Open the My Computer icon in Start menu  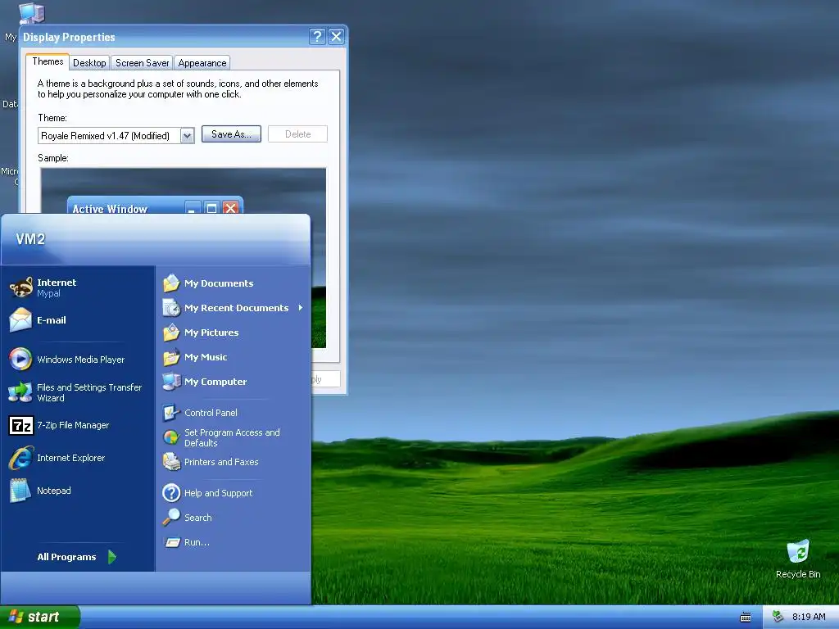(x=172, y=382)
